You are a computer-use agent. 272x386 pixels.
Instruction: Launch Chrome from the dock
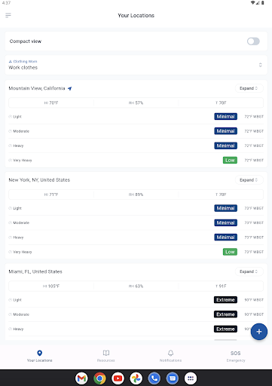point(99,378)
